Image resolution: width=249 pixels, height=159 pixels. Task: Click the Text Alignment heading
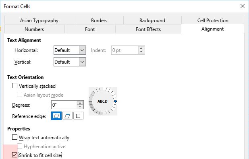click(24, 40)
